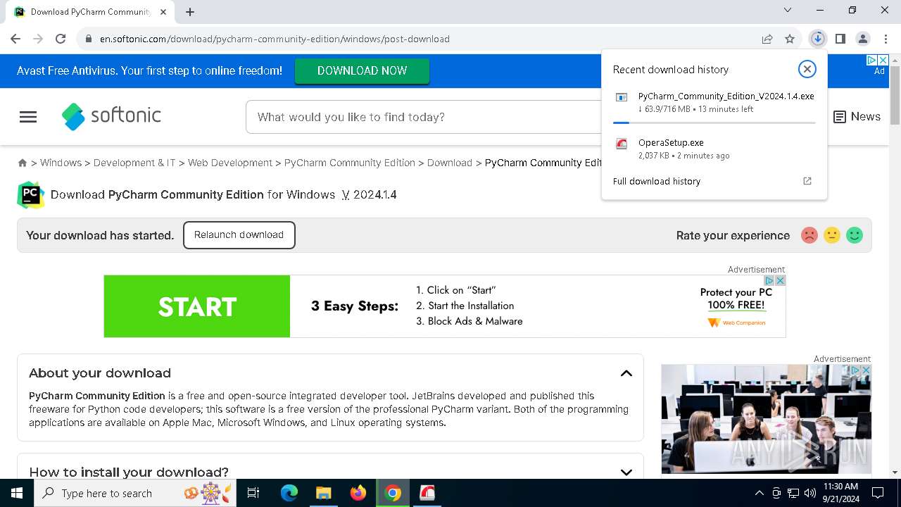Open the sidebar video ad thumbnail
The height and width of the screenshot is (507, 901).
coord(766,419)
